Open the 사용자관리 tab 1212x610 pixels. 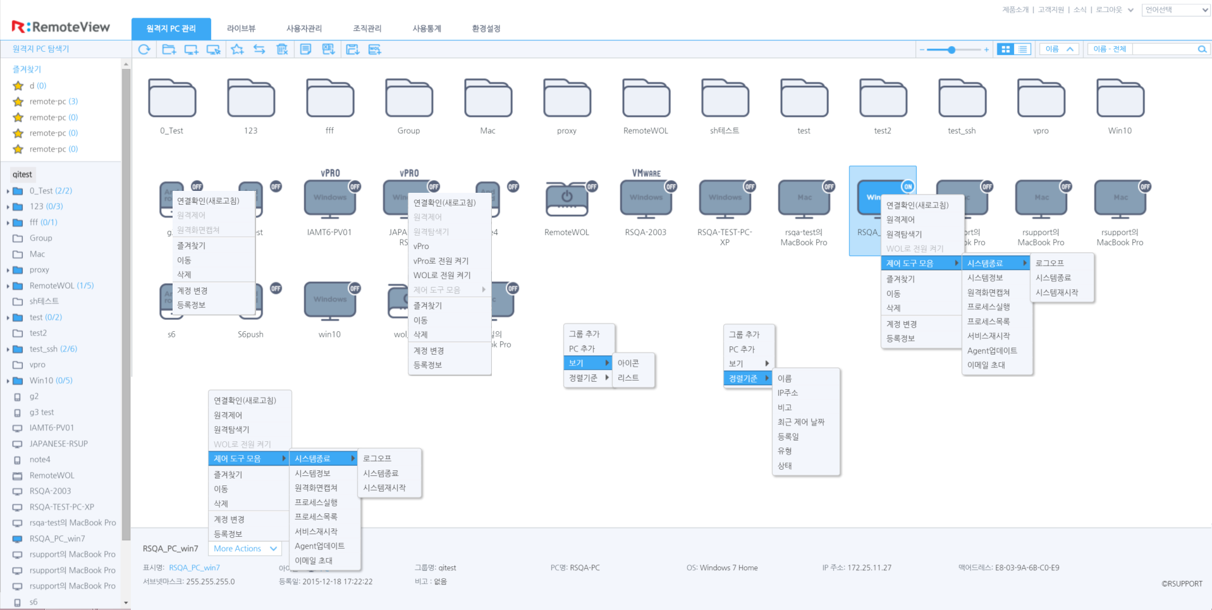(x=304, y=28)
